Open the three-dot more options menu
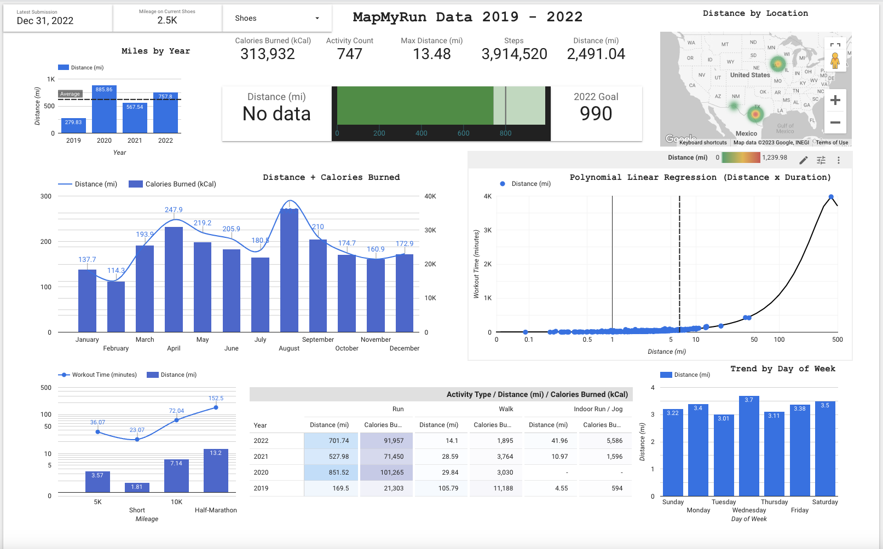Screen dimensions: 883x549 (838, 160)
